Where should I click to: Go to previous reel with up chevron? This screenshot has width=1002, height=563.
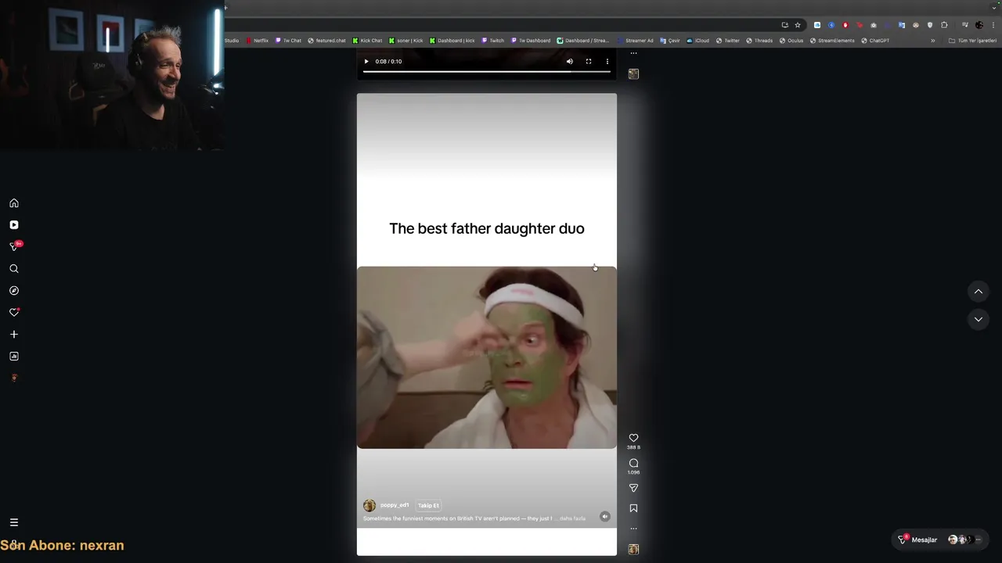[x=979, y=292]
